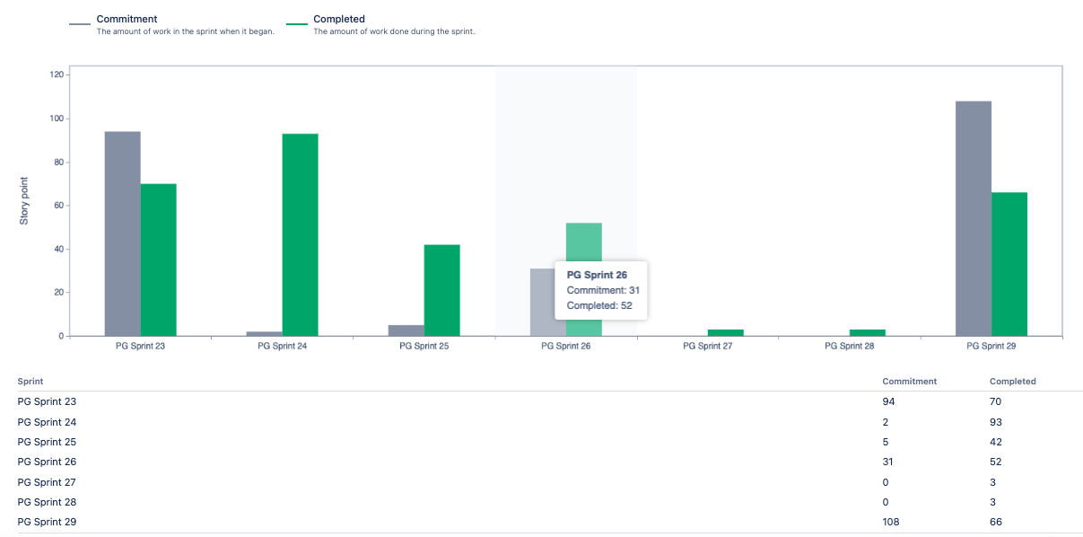The width and height of the screenshot is (1083, 537).
Task: Select the PG Sprint 29 commitment bar
Action: coord(974,218)
